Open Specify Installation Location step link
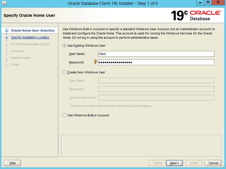The height and width of the screenshot is (169, 226). point(30,37)
